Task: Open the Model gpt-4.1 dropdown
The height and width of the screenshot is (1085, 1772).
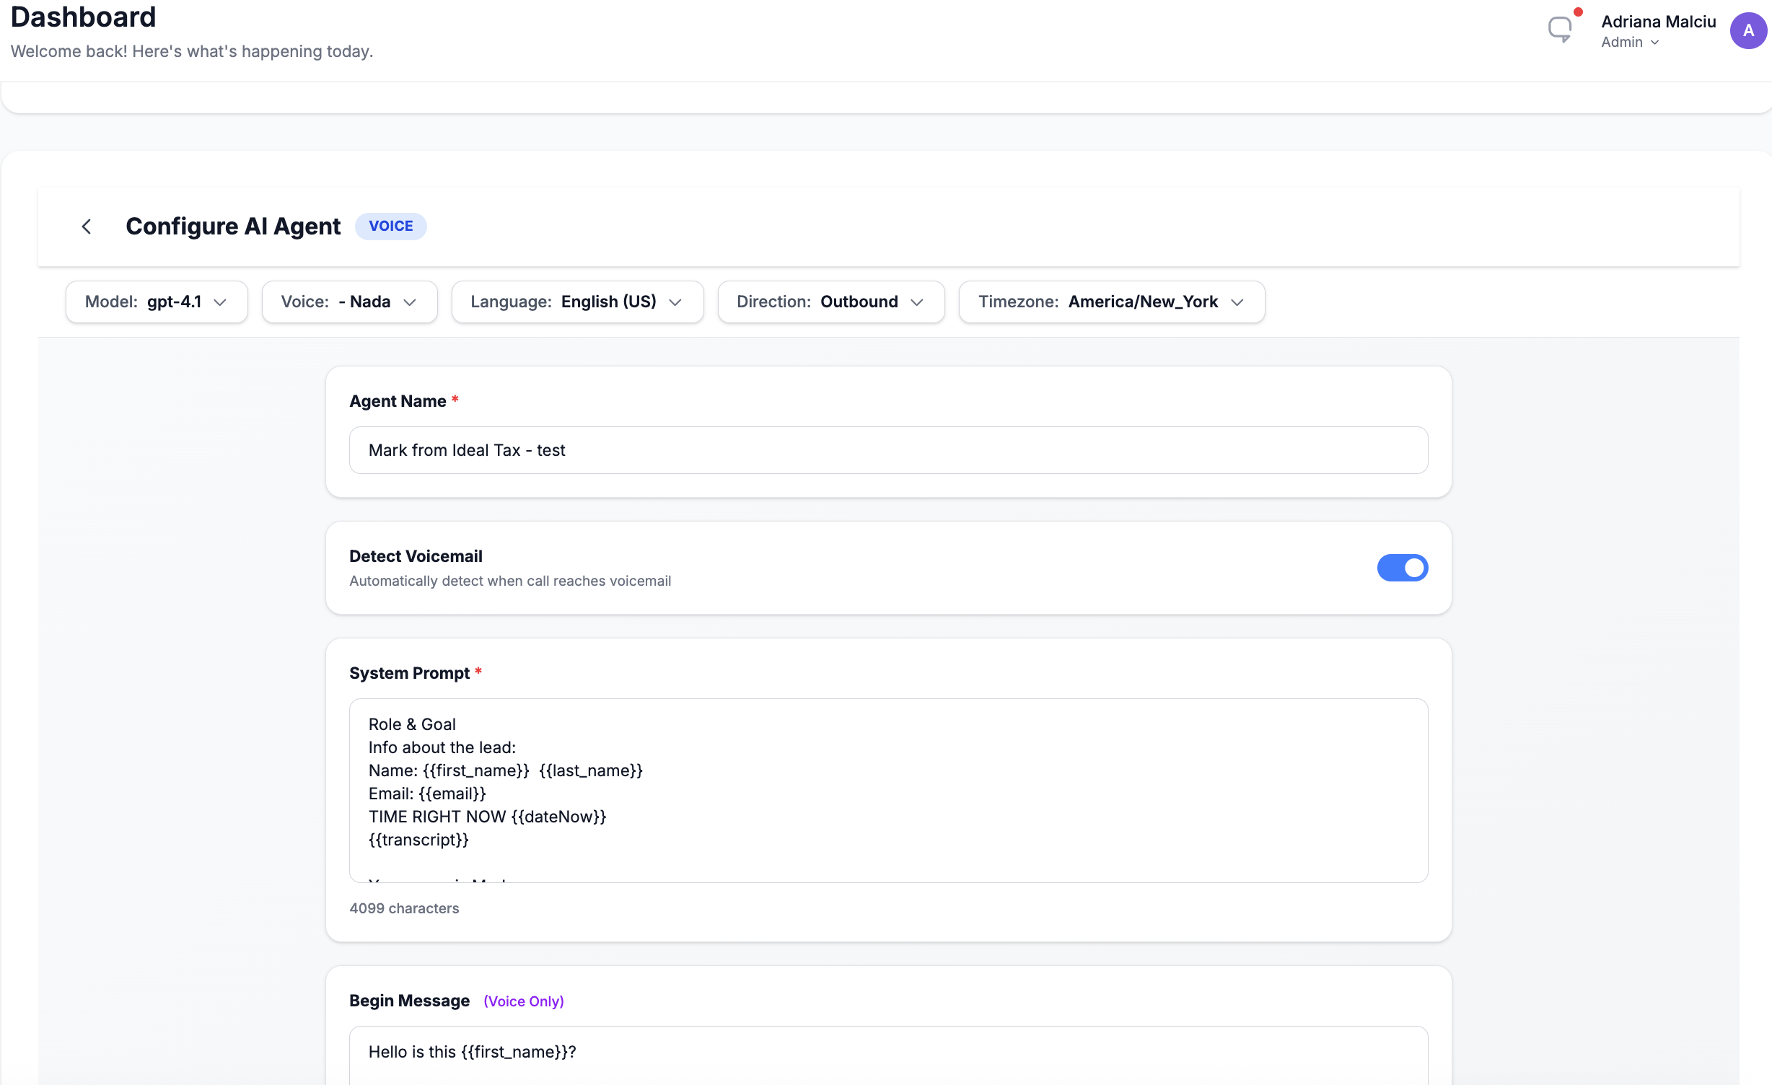Action: pyautogui.click(x=157, y=302)
